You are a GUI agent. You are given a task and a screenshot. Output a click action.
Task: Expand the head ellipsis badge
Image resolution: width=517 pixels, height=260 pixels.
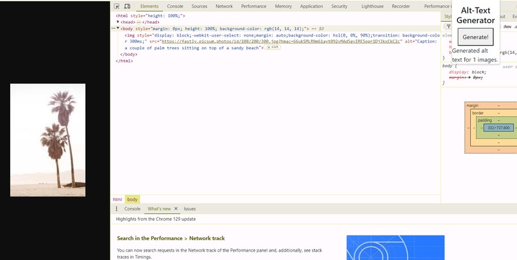(x=139, y=22)
